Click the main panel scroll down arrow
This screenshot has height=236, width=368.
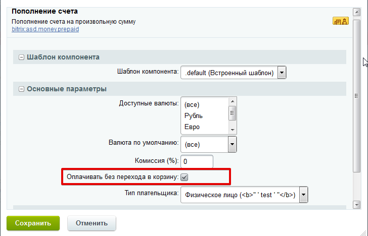click(x=356, y=205)
